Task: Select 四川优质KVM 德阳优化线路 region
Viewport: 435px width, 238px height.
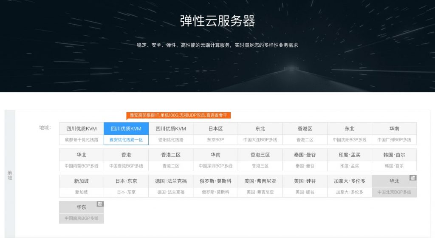Action: click(x=171, y=134)
